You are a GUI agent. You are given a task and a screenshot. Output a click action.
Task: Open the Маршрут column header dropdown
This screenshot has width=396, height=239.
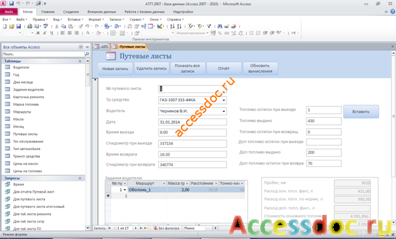pos(164,183)
